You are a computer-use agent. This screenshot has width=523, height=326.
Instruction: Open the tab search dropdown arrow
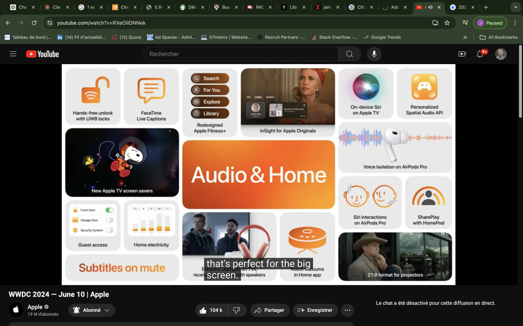515,7
